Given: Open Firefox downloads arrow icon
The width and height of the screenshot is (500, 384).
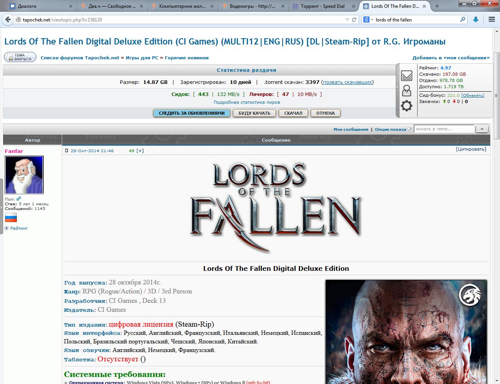Looking at the screenshot, I should pos(476,20).
